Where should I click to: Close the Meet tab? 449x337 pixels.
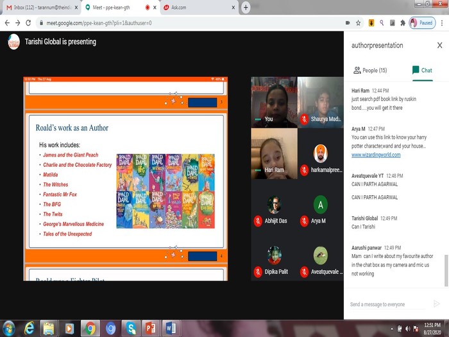[155, 8]
